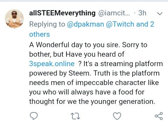Click the @iamcit... handle
Image resolution: width=168 pixels, height=127 pixels.
click(114, 13)
